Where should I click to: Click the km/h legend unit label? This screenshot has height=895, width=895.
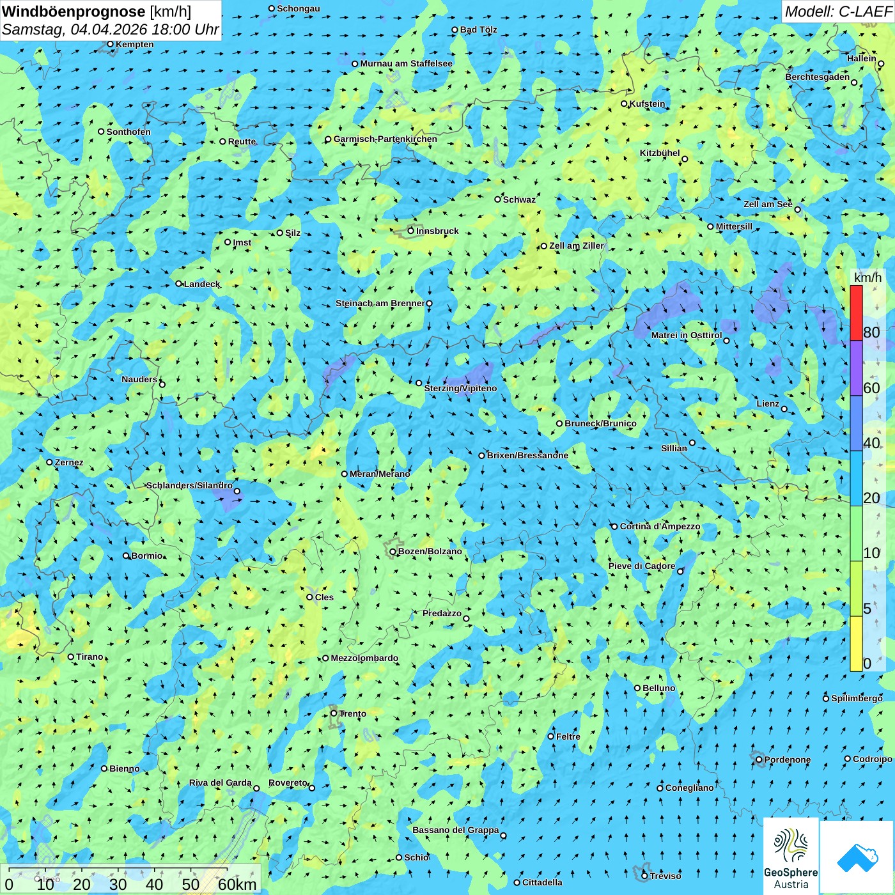point(868,277)
